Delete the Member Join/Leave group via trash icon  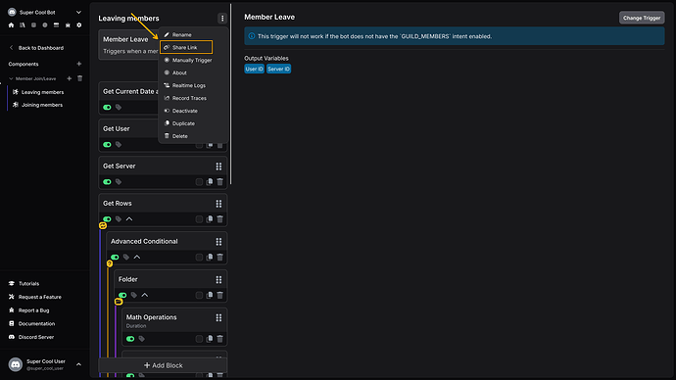pyautogui.click(x=79, y=78)
